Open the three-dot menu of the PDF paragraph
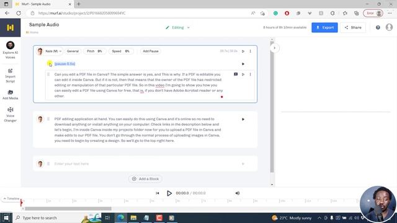The image size is (397, 223). coord(251,74)
